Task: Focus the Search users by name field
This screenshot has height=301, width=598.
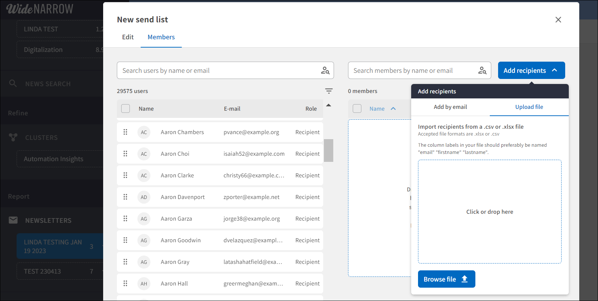Action: [x=218, y=71]
